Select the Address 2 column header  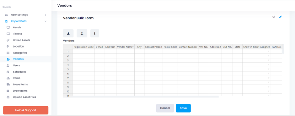tap(215, 47)
